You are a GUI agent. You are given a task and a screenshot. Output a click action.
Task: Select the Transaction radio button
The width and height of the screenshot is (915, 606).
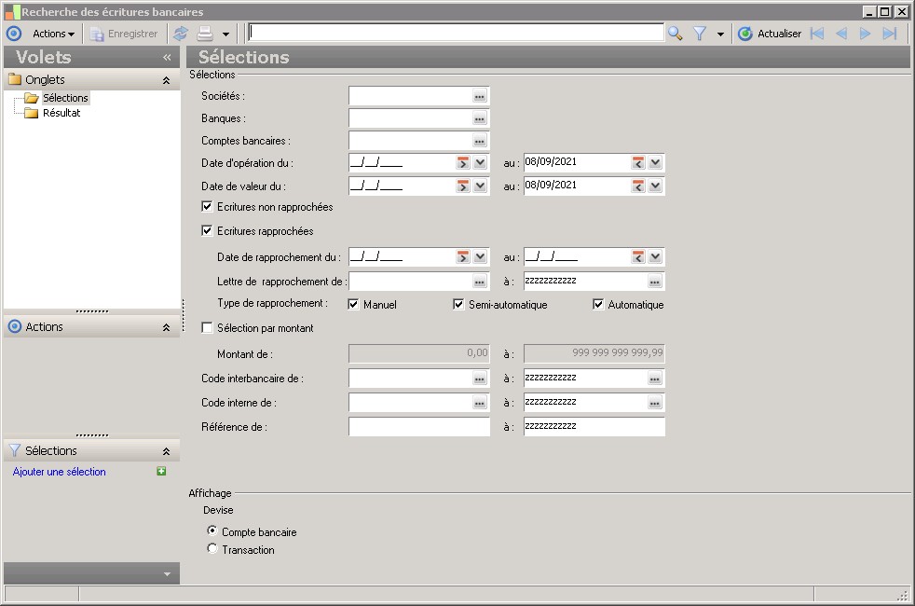[212, 549]
